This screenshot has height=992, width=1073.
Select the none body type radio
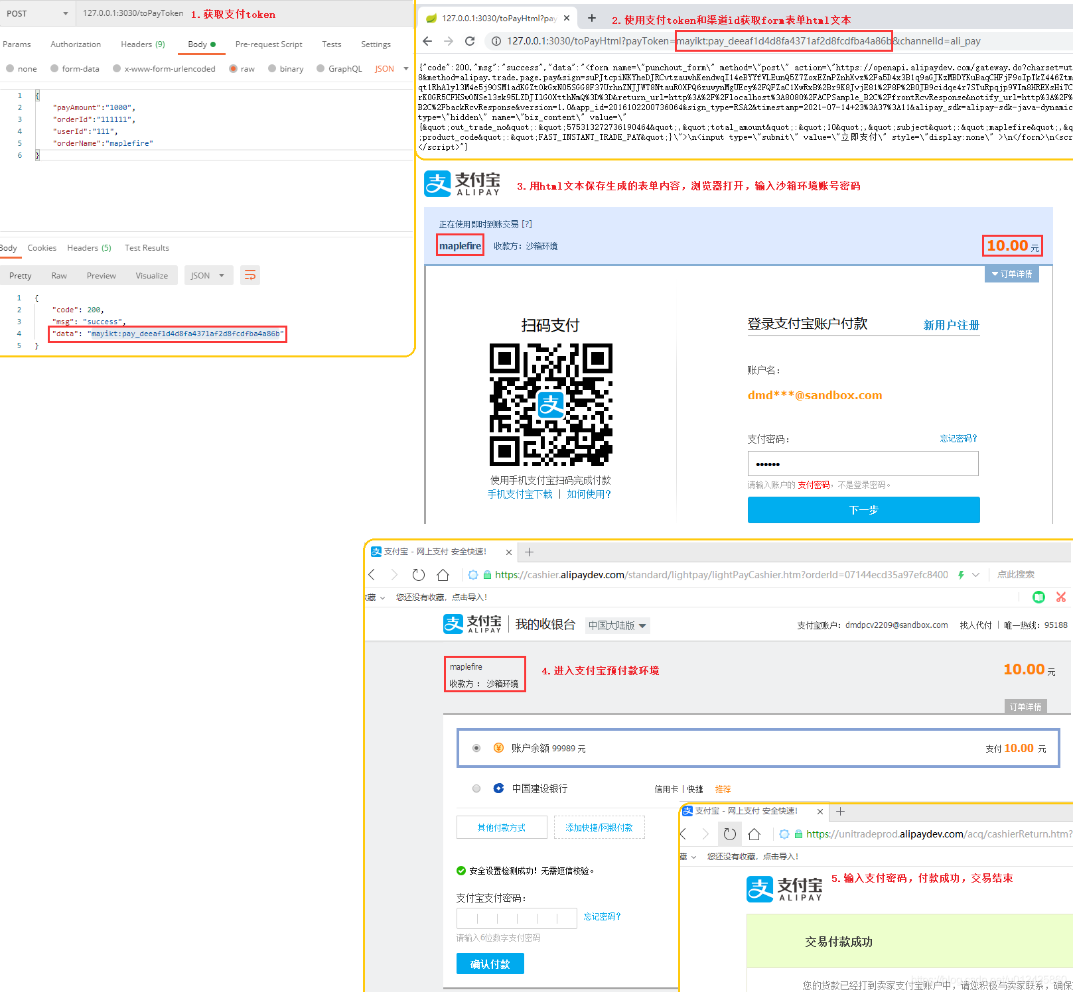10,68
